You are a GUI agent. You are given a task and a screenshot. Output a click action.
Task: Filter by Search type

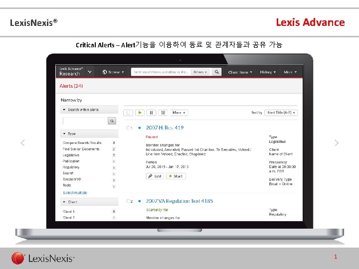click(x=68, y=173)
